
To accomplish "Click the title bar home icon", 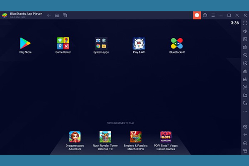I will pyautogui.click(x=57, y=15).
